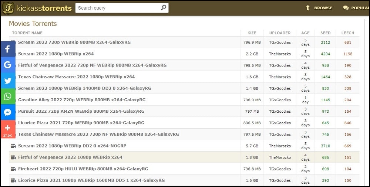Viewport: 370px width, 187px height.
Task: Sort by Seed column header
Action: 325,33
